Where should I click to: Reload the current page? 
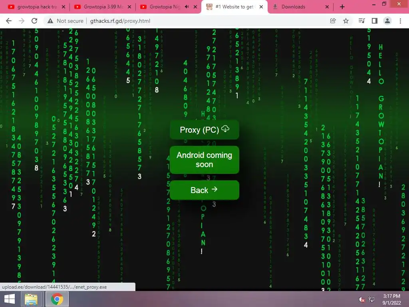[34, 21]
